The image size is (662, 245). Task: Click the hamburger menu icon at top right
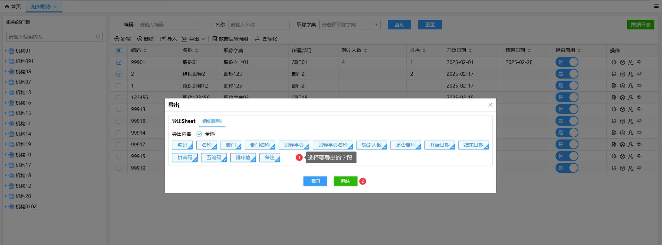pos(656,6)
